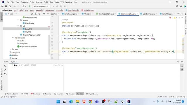The height and width of the screenshot is (105, 187).
Task: Switch to User.java tab
Action: (88, 14)
